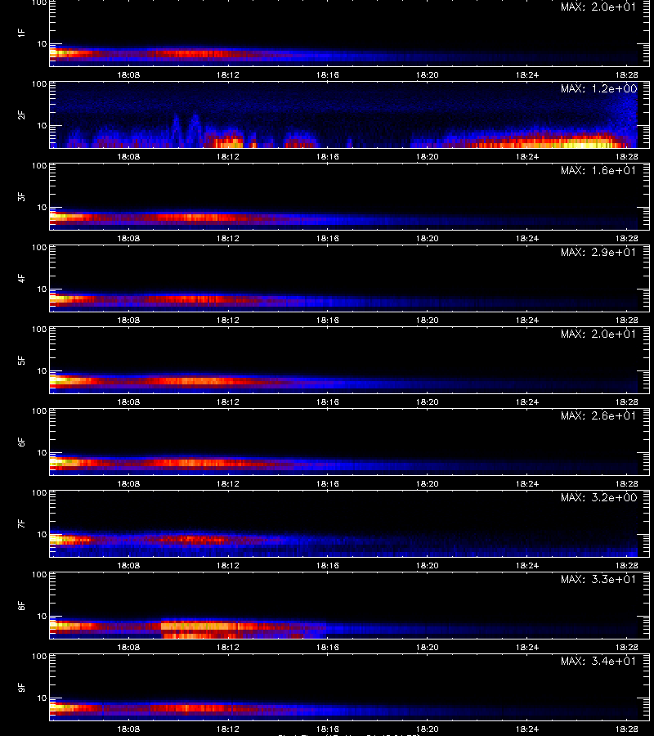
Task: Select the 9F axis title
Action: click(21, 687)
